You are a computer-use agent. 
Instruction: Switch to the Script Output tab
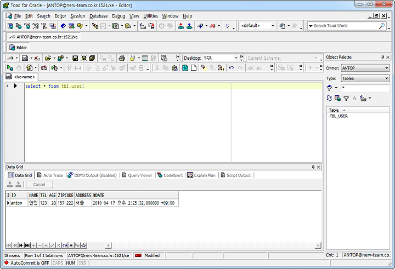click(x=236, y=175)
